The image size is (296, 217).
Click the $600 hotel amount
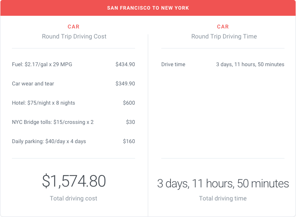pos(129,103)
